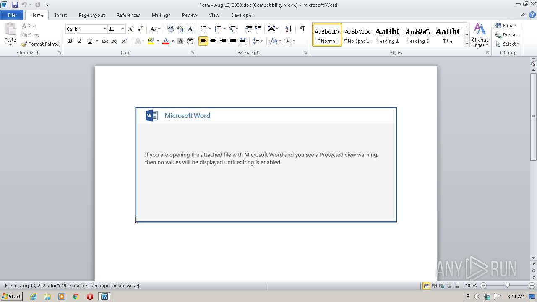Click the zoom slider handle
The height and width of the screenshot is (302, 537).
point(508,286)
